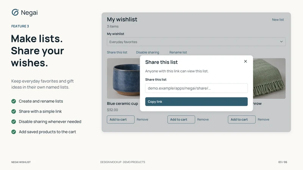The width and height of the screenshot is (303, 170).
Task: Click the check icon beside Add saved products to the cart
Action: 14,132
